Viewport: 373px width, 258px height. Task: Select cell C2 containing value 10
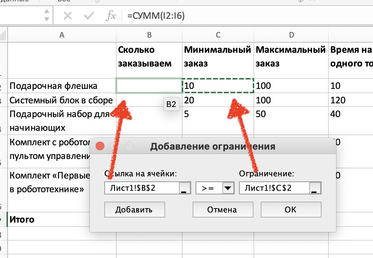pyautogui.click(x=217, y=86)
